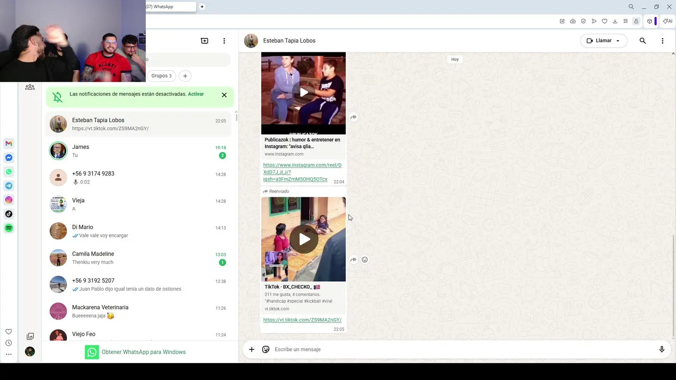
Task: Record a voice message with microphone
Action: click(662, 349)
